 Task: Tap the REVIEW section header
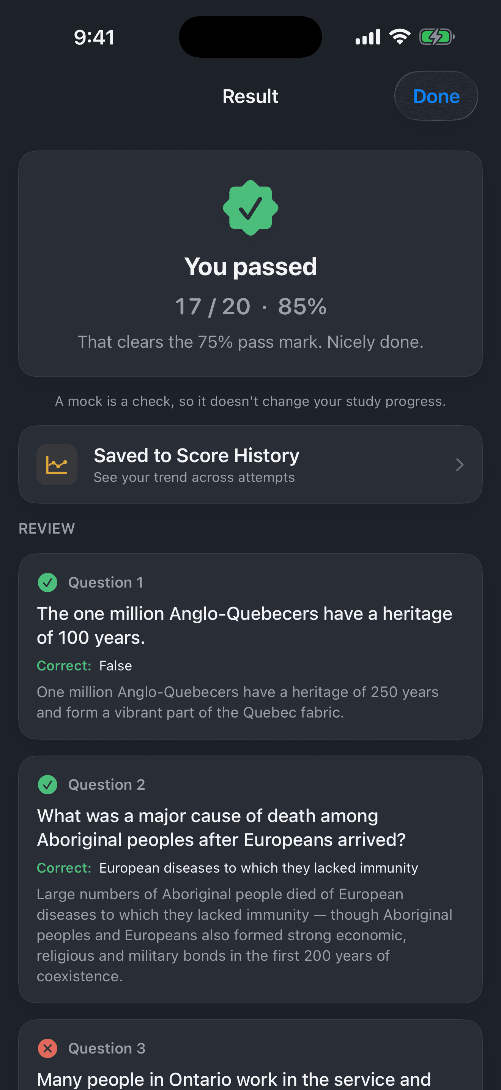pyautogui.click(x=47, y=529)
